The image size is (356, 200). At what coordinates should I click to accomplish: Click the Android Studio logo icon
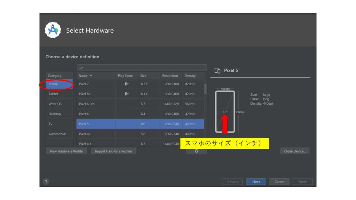coord(53,30)
